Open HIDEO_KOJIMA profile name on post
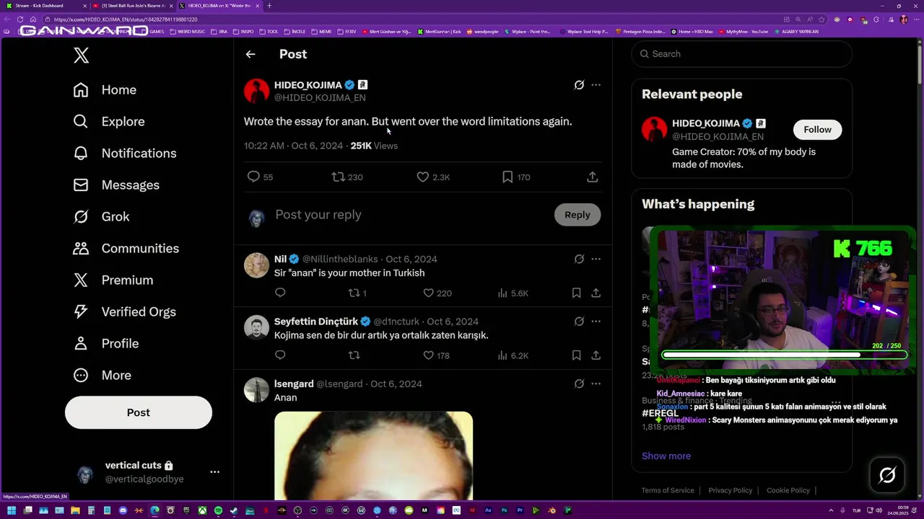This screenshot has width=924, height=519. click(308, 85)
